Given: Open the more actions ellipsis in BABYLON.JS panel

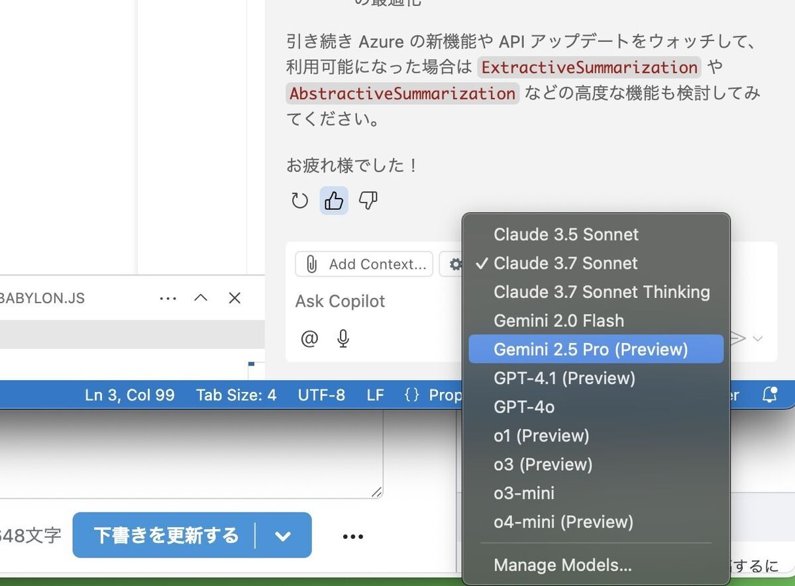Looking at the screenshot, I should pos(168,299).
